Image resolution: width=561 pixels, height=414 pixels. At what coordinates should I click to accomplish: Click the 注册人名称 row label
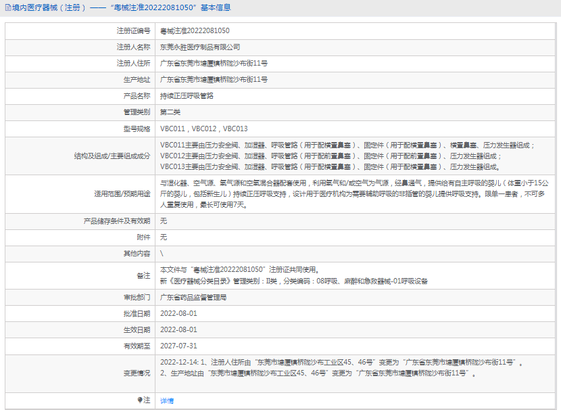pyautogui.click(x=133, y=47)
